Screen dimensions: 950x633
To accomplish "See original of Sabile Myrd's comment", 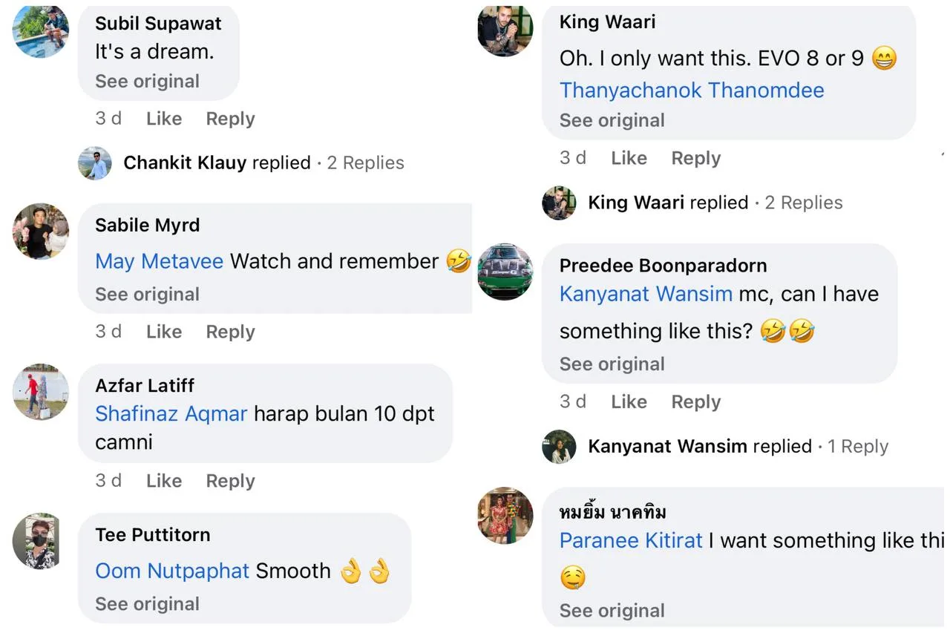I will pyautogui.click(x=147, y=295).
